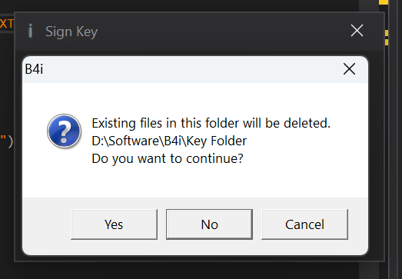402x279 pixels.
Task: Click Cancel in the B4i dialog
Action: coord(304,224)
